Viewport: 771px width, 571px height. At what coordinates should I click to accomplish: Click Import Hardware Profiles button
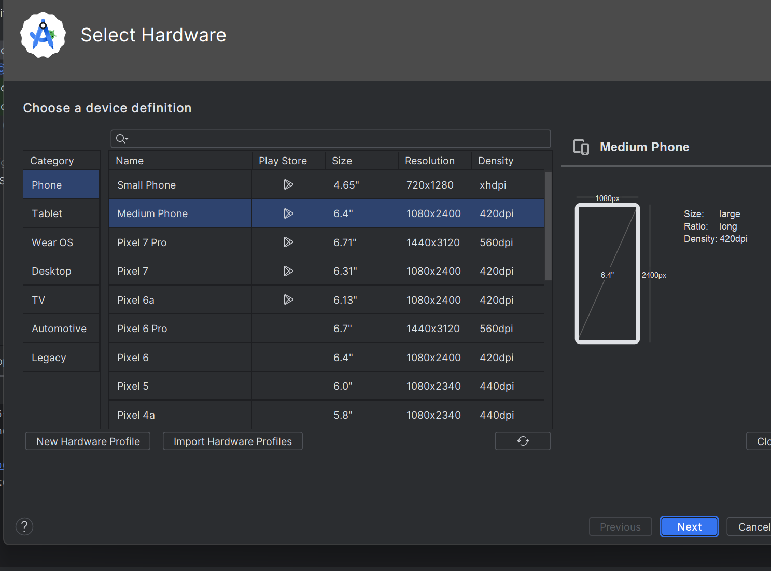(x=232, y=441)
